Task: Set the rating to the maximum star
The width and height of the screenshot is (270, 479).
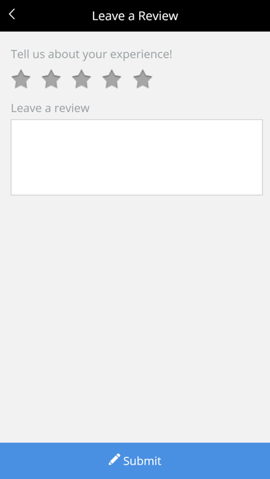Action: 143,79
